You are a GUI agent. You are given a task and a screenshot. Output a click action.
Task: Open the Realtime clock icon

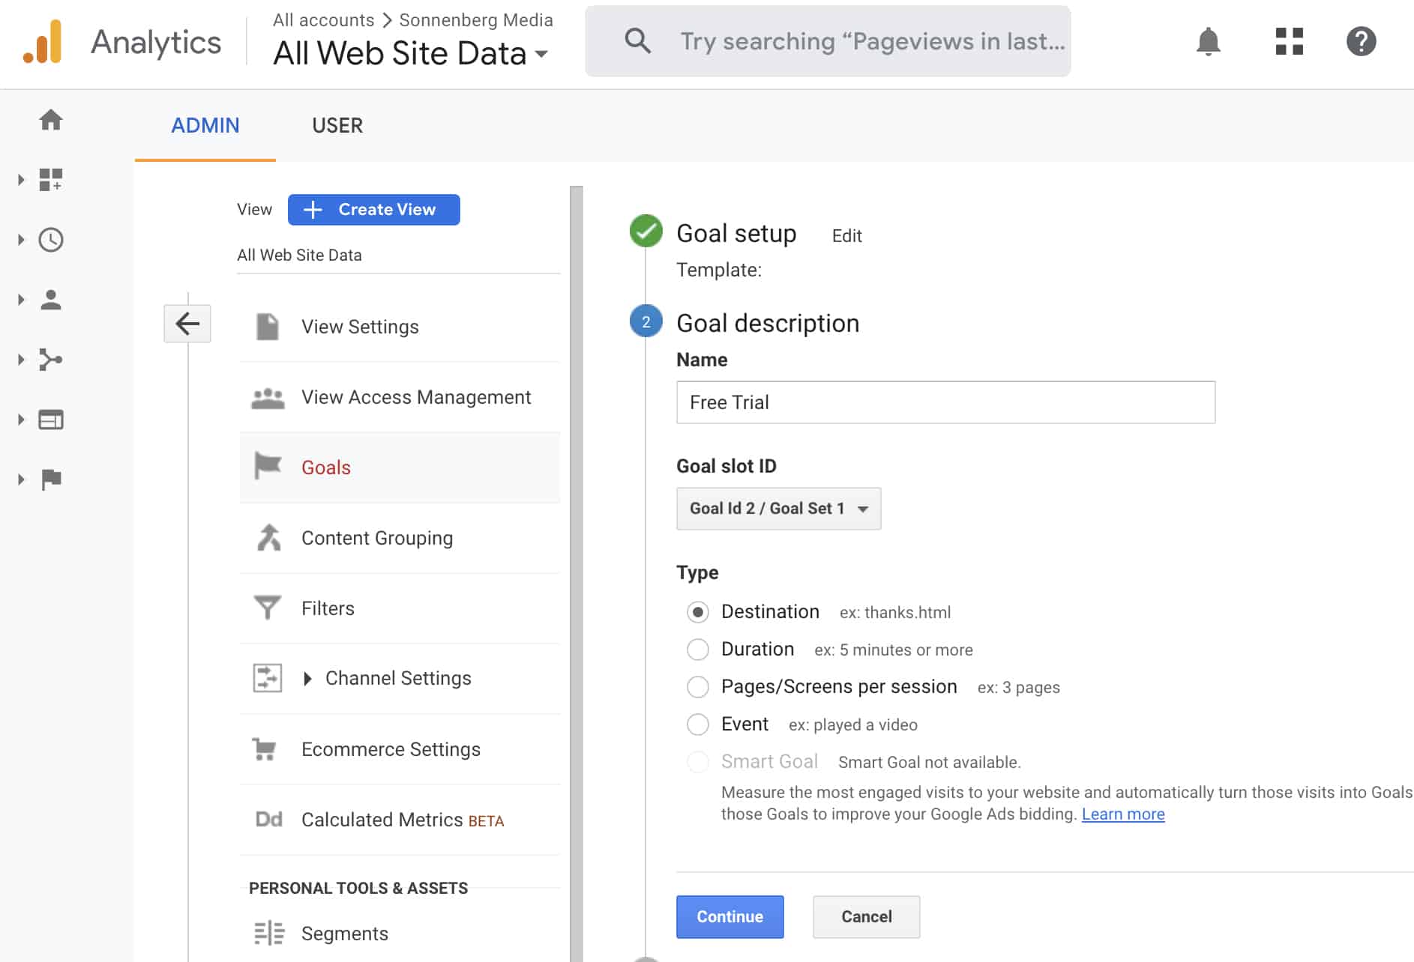[x=50, y=240]
